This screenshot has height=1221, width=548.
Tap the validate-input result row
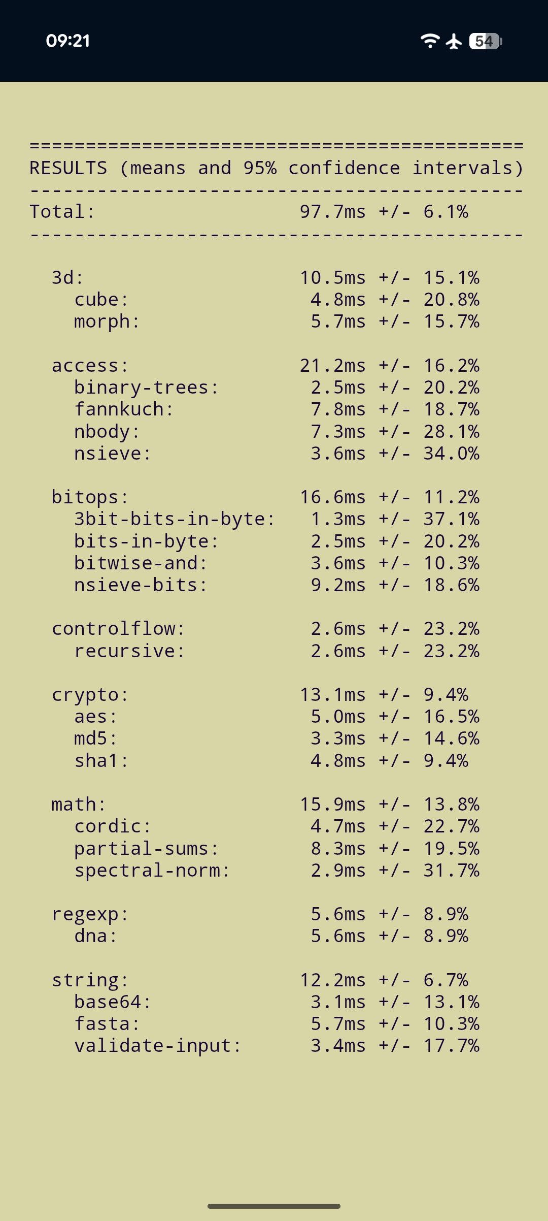coord(277,1046)
